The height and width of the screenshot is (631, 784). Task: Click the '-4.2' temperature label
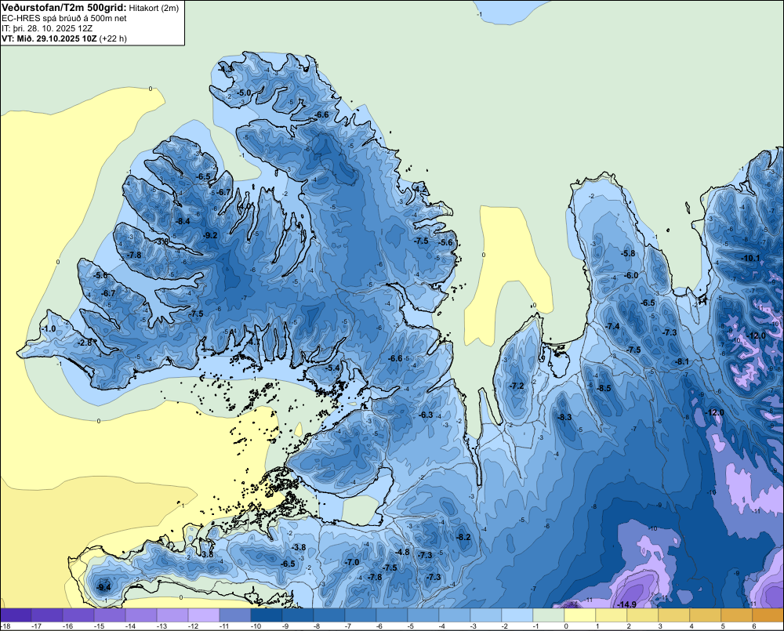click(420, 189)
